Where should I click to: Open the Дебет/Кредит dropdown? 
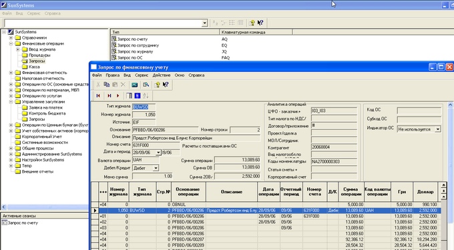pos(156,168)
